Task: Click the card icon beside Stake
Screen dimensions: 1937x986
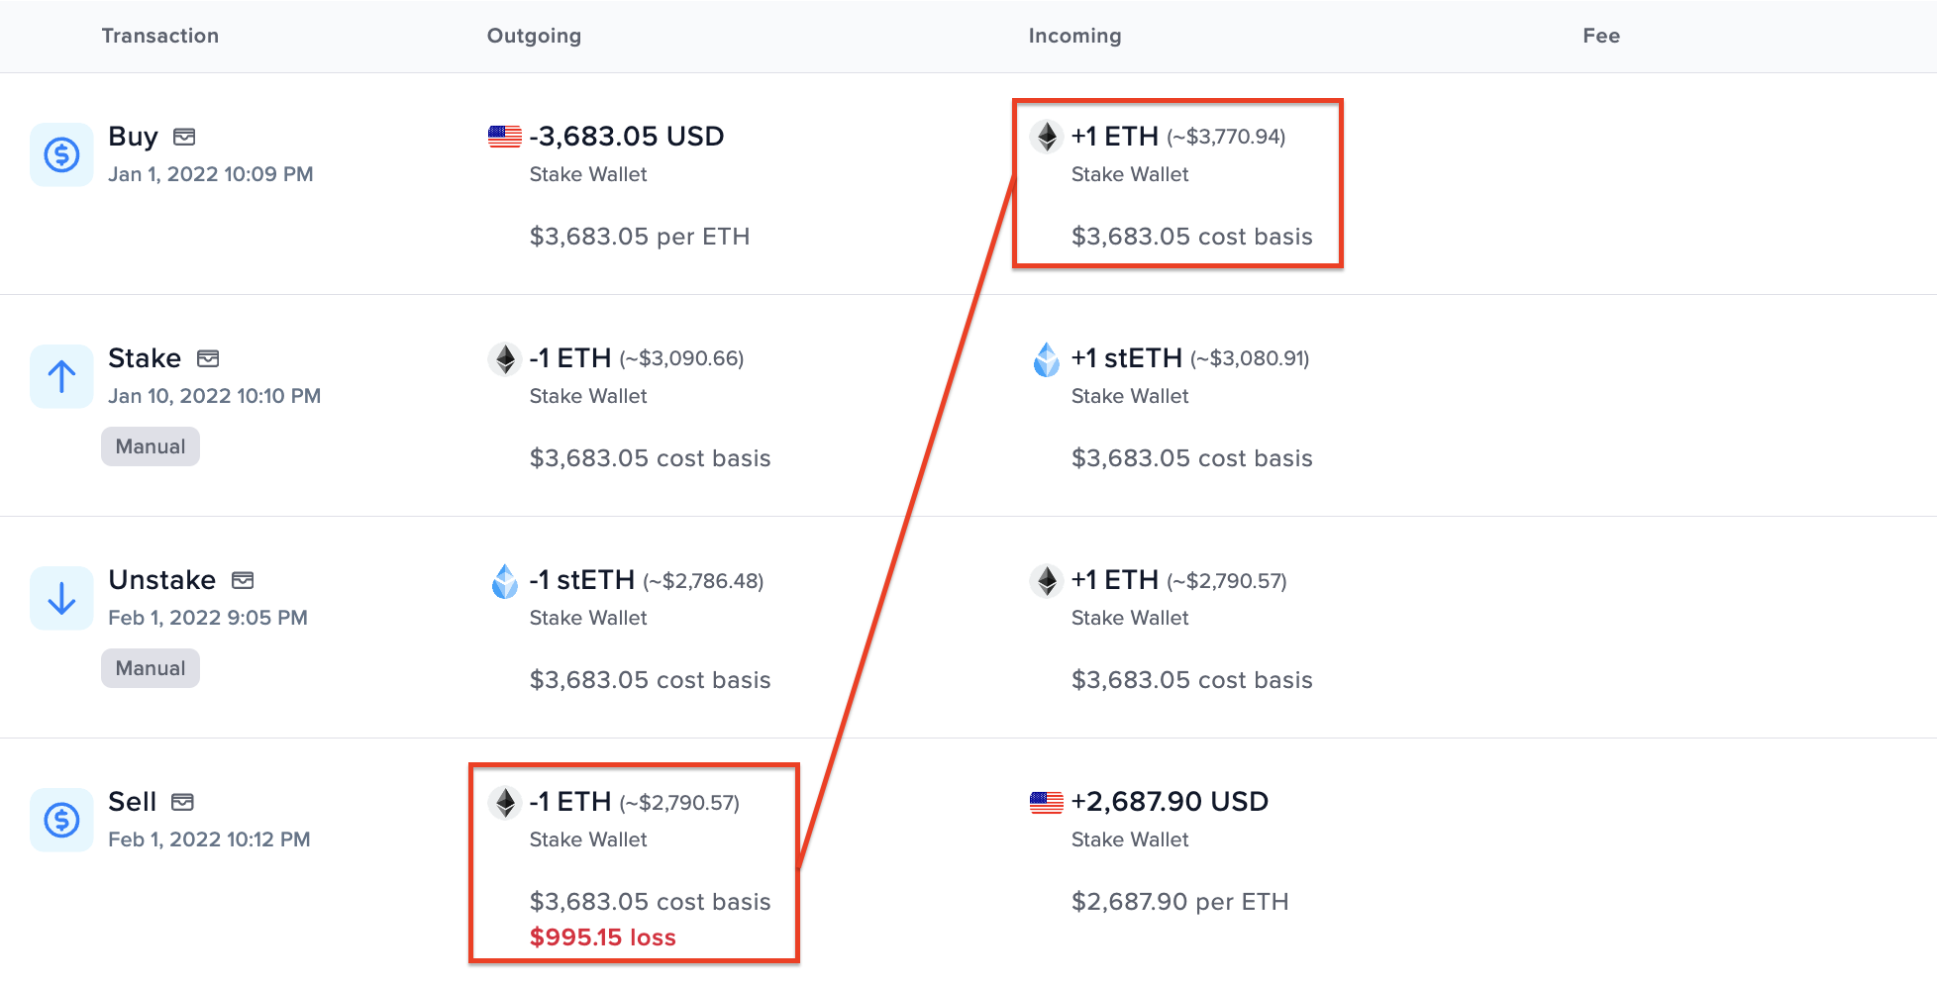Action: click(208, 358)
